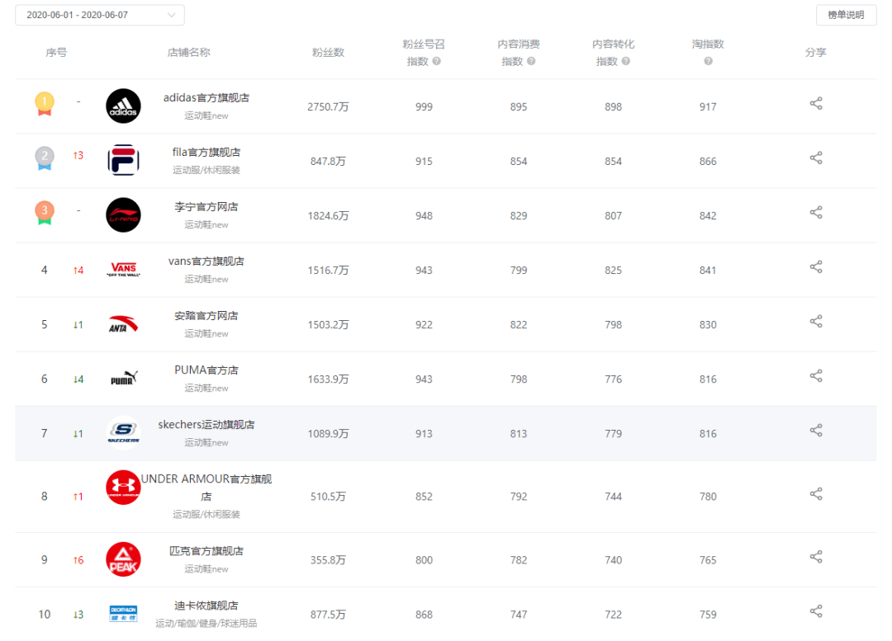Screen dimensions: 892x641
Task: Click the 店铺名称 column header
Action: click(189, 52)
